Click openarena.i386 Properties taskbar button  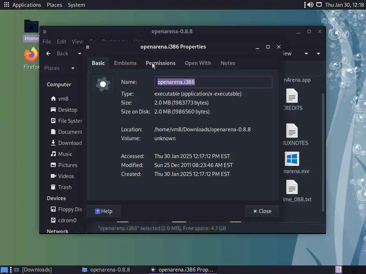tap(182, 270)
